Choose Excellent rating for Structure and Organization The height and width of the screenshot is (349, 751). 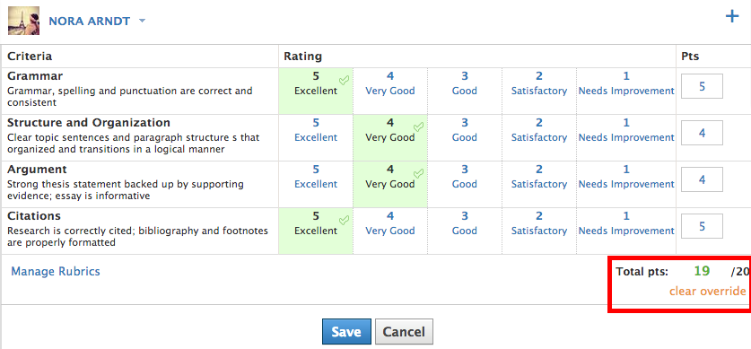[x=316, y=130]
